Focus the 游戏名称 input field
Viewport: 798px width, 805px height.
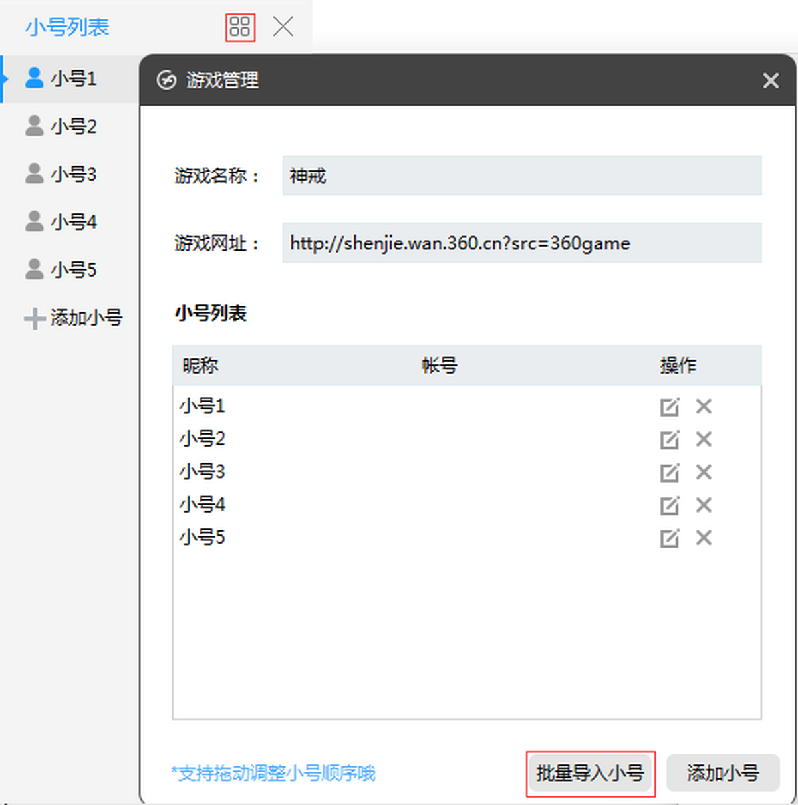[x=521, y=175]
